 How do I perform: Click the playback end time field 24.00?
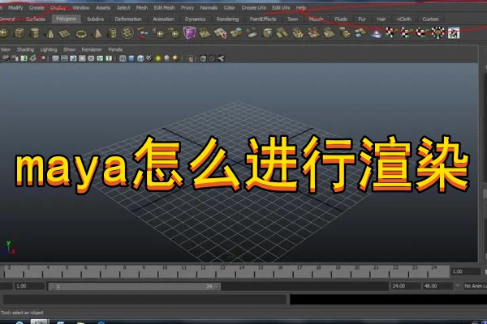pos(405,286)
